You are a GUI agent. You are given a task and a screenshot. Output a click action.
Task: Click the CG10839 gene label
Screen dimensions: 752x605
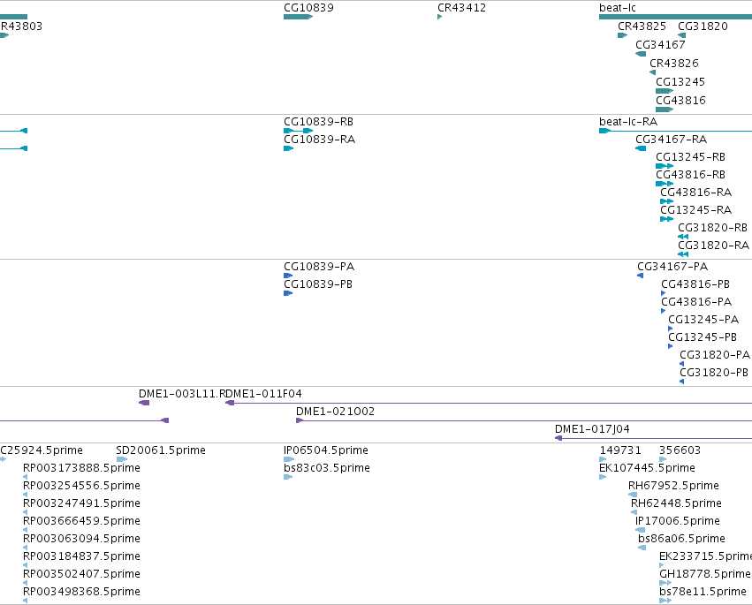(308, 8)
